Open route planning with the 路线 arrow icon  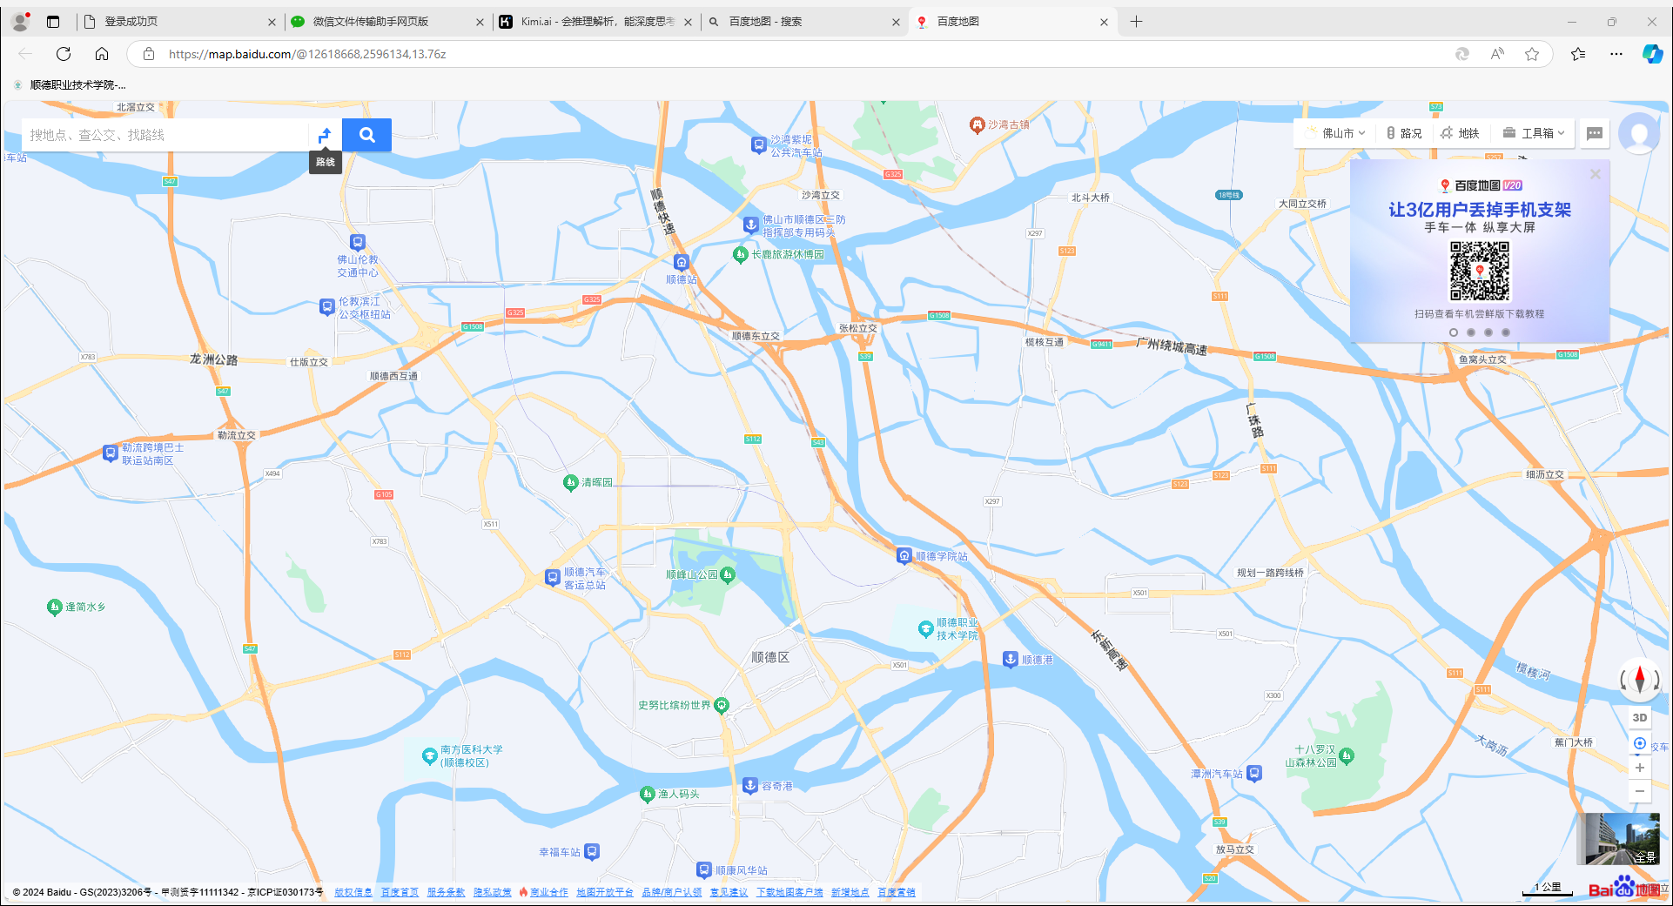click(325, 135)
